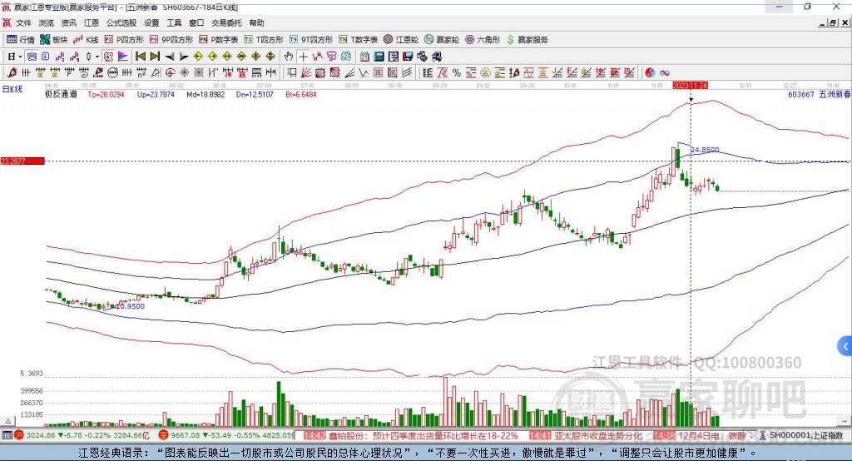Click the n² square tool icon

click(x=141, y=73)
